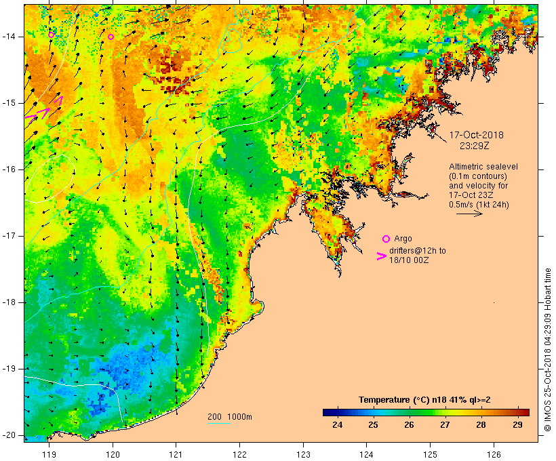Viewport: 556px width, 461px height.
Task: Click the 126 longitude axis label
Action: [x=494, y=454]
